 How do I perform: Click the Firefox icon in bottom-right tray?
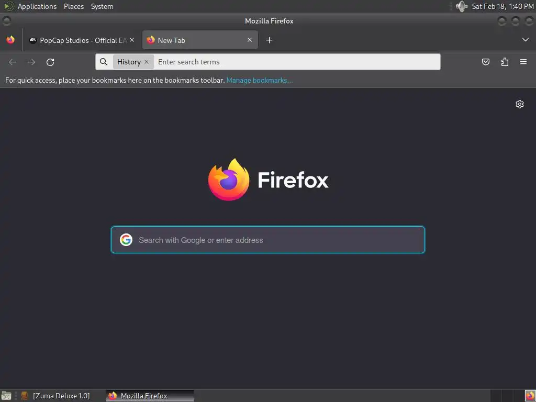point(530,396)
